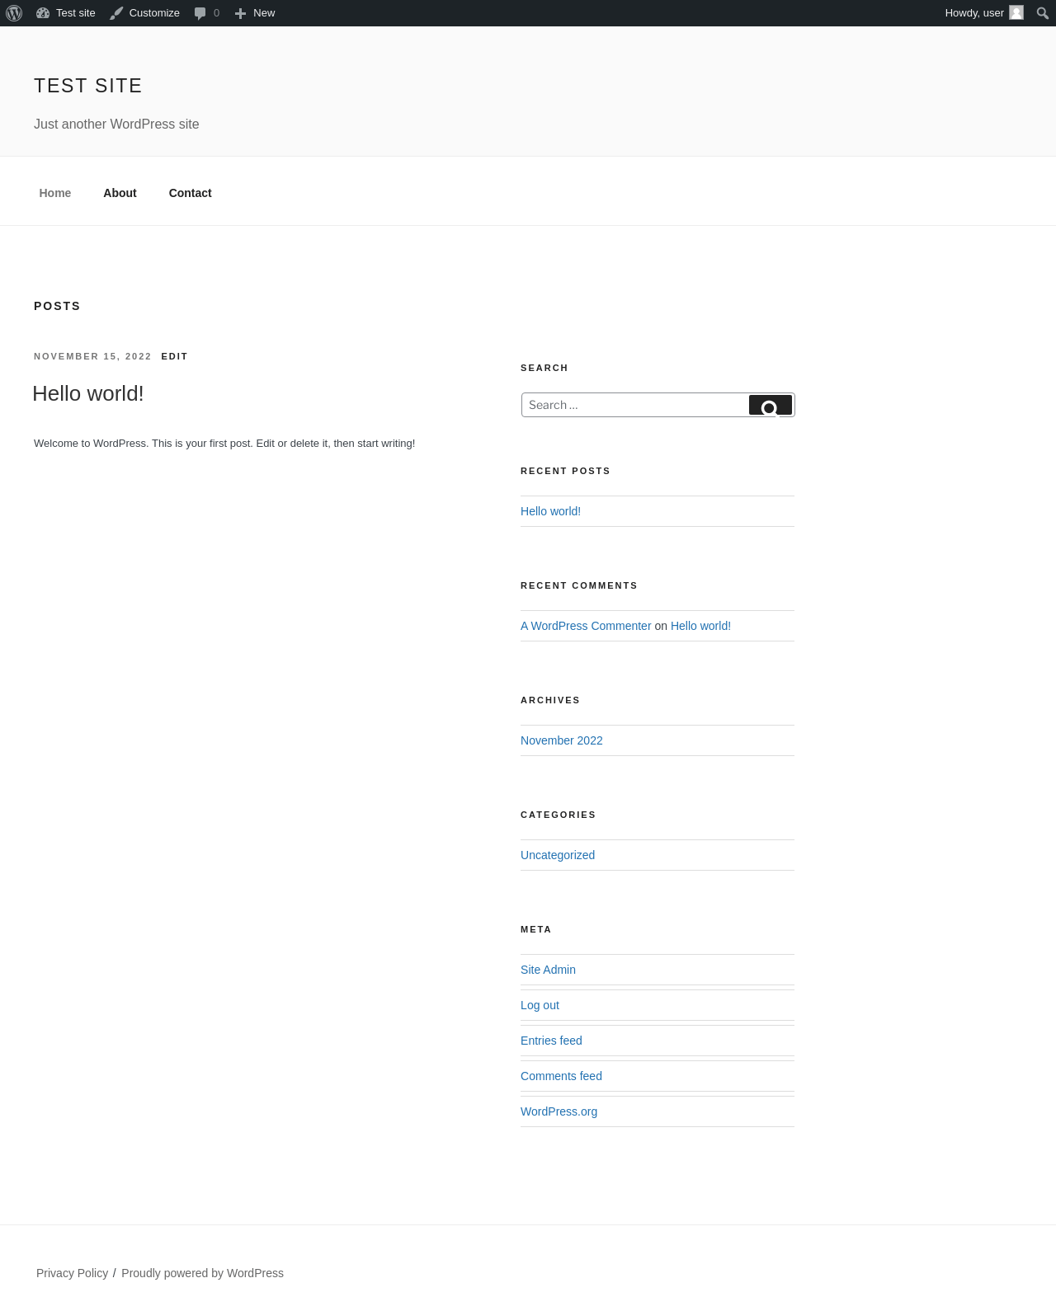This screenshot has width=1056, height=1311.
Task: Visit the WordPress.org link
Action: pos(559,1111)
